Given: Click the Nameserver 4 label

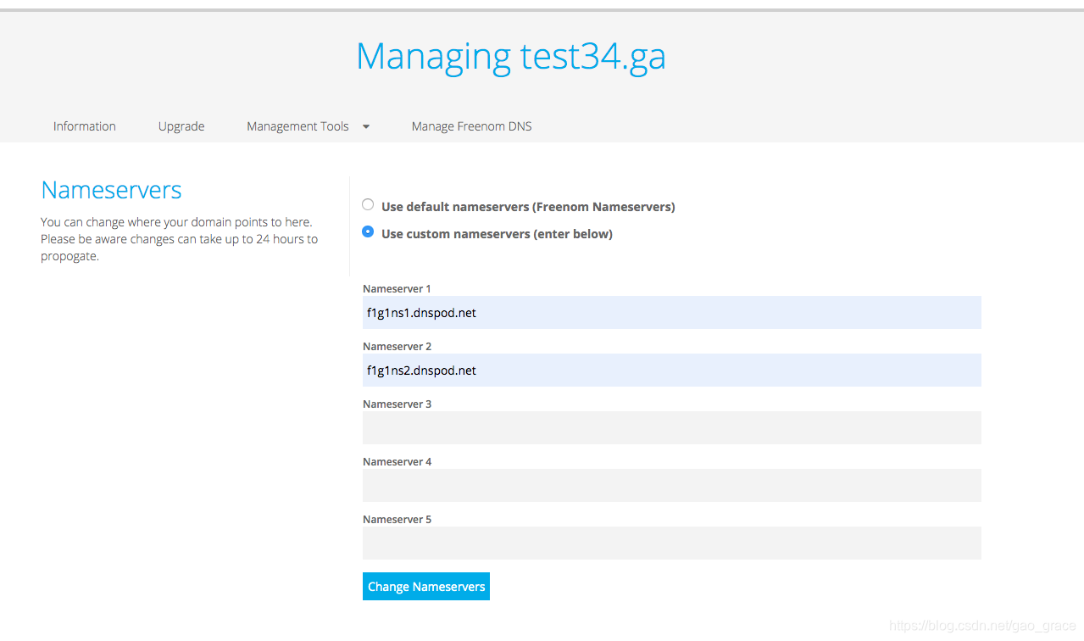Looking at the screenshot, I should [x=397, y=462].
